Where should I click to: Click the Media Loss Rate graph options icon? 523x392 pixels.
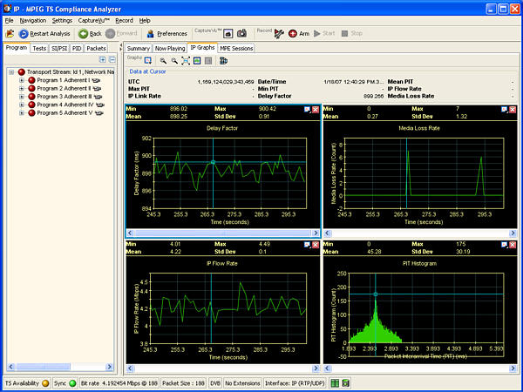tap(502, 110)
